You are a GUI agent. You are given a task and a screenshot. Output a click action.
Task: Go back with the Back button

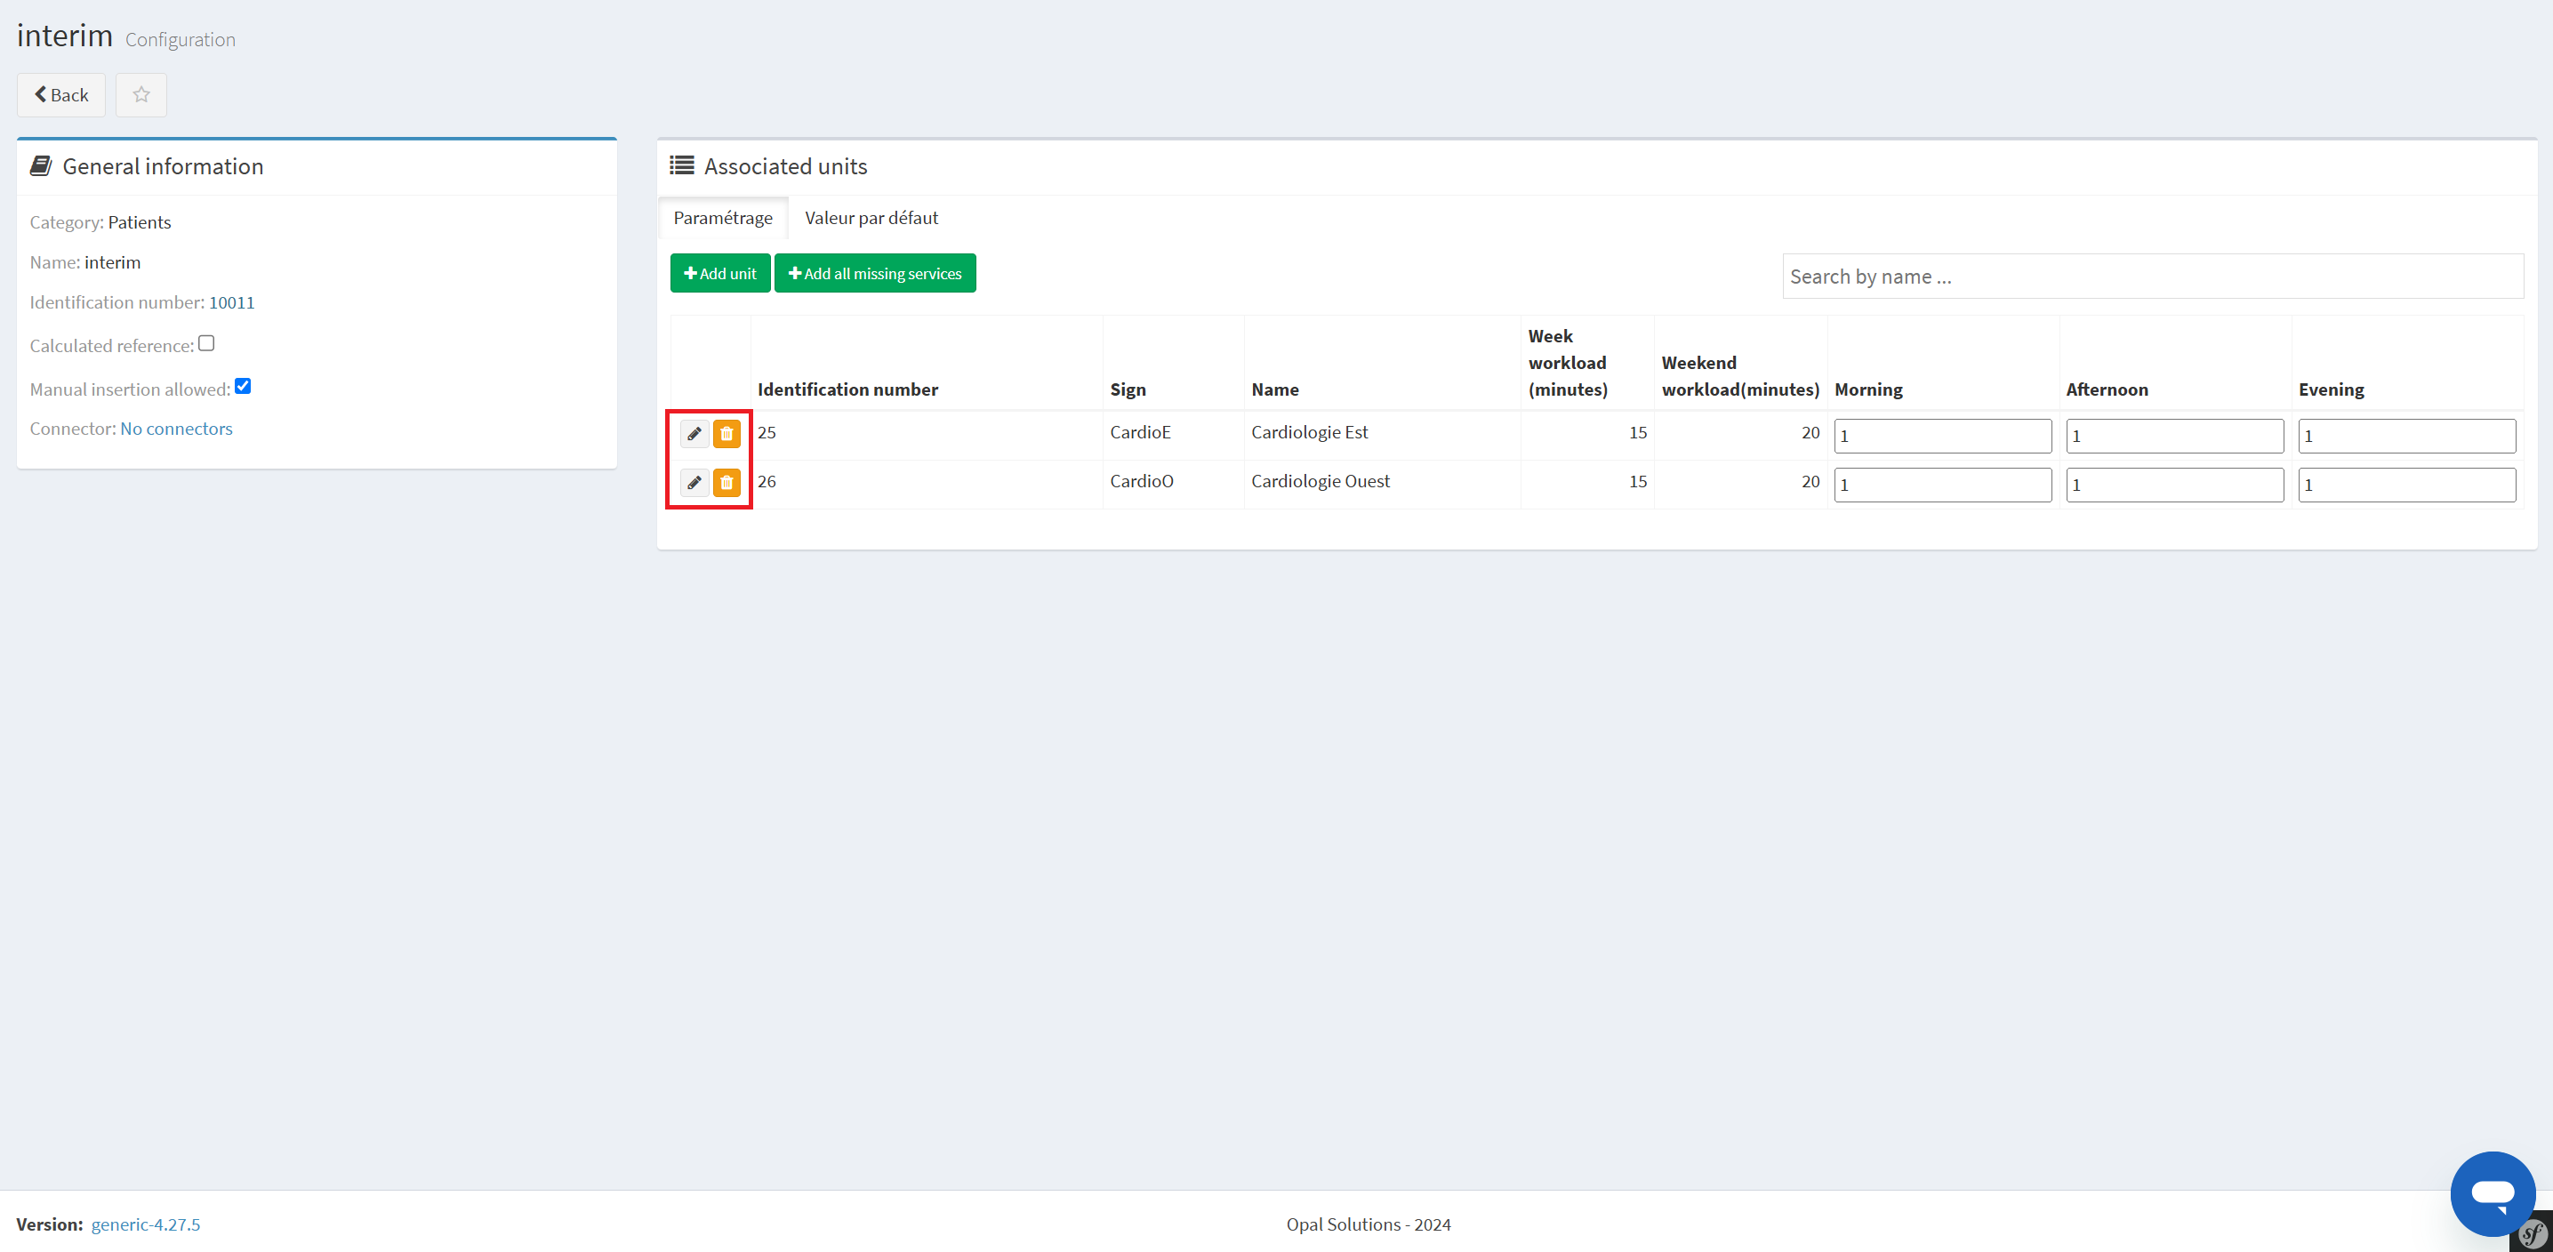pyautogui.click(x=61, y=95)
